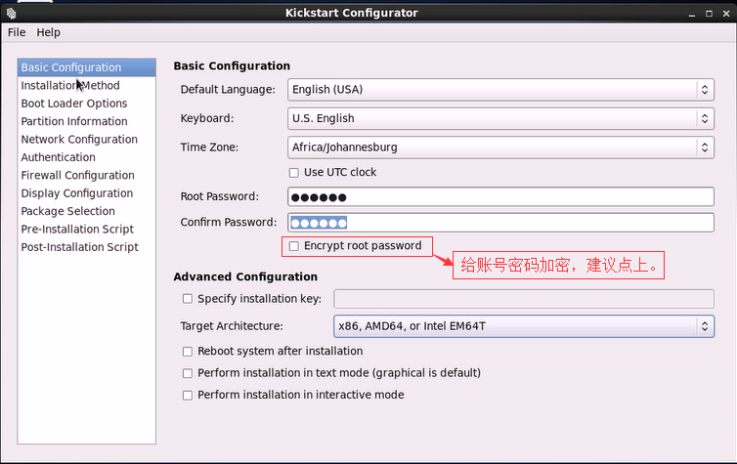
Task: Check Reboot system after installation
Action: tap(188, 352)
